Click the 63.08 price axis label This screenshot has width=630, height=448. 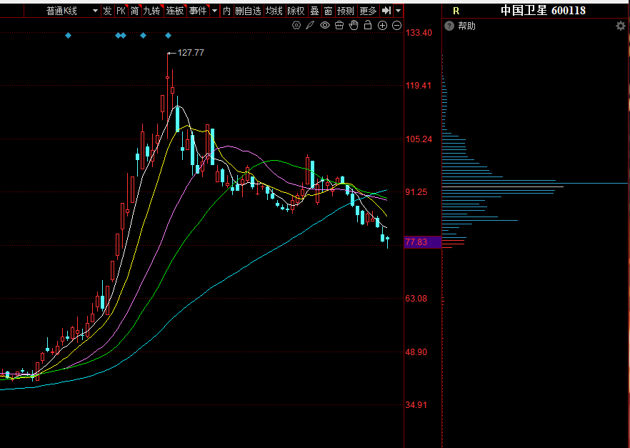pos(416,299)
